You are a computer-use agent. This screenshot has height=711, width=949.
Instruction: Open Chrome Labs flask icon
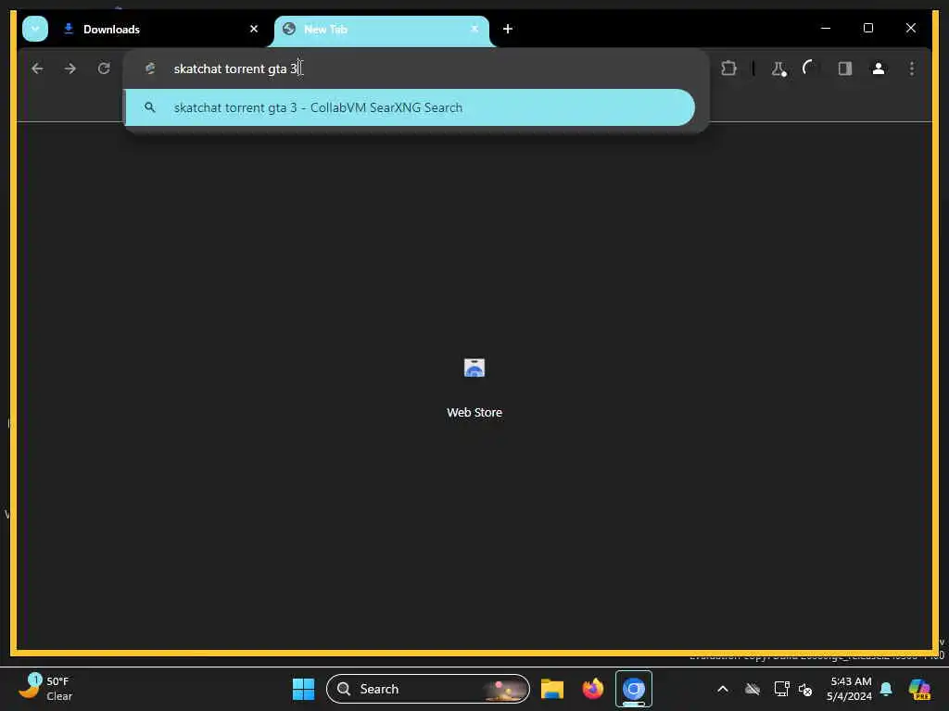click(778, 69)
